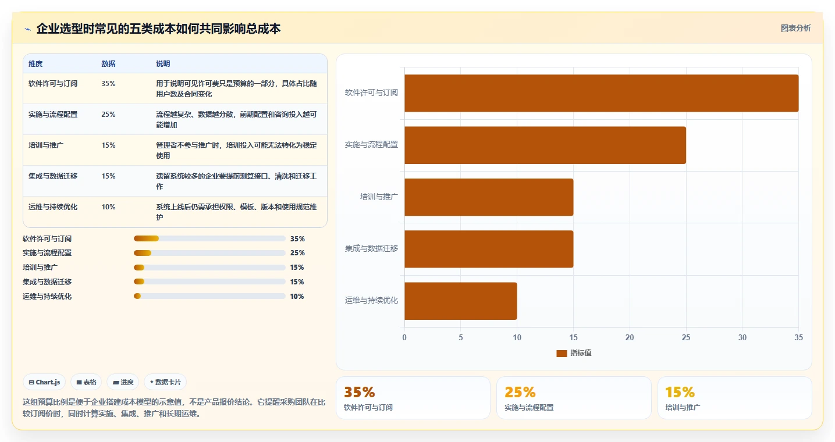
Task: Click the 维度 table column header
Action: [35, 64]
